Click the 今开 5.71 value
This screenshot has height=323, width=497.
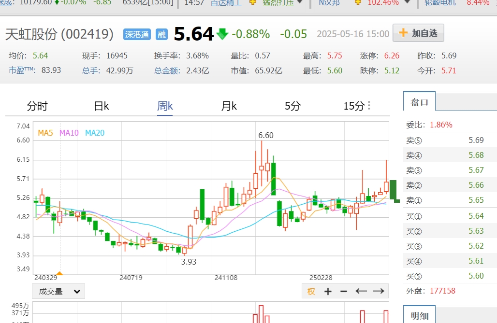pyautogui.click(x=449, y=70)
